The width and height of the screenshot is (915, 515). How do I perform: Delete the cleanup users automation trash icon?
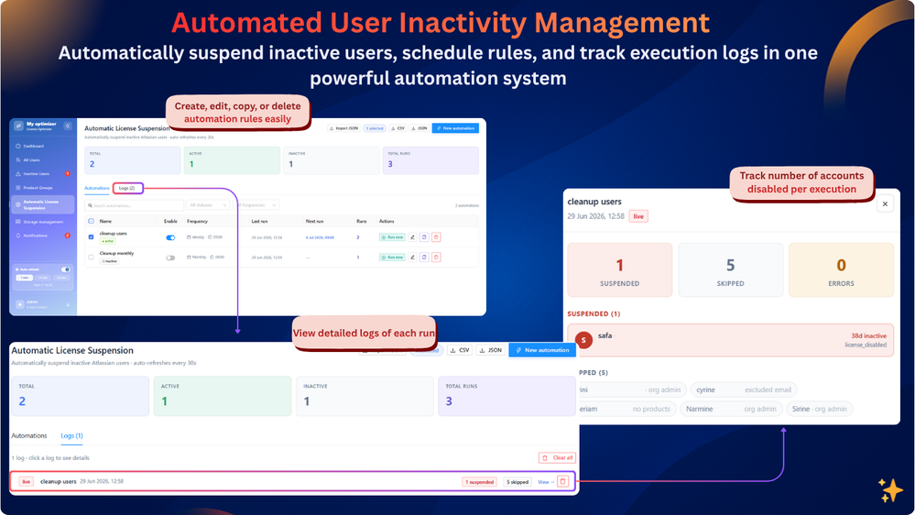[436, 237]
